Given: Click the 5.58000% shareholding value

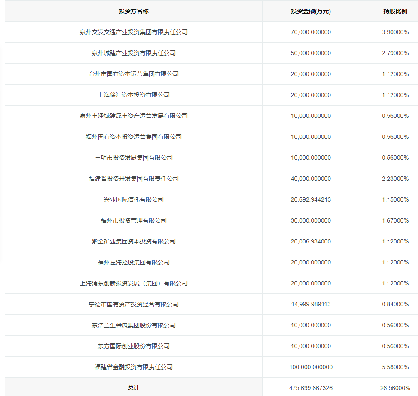Looking at the screenshot, I should 395,367.
